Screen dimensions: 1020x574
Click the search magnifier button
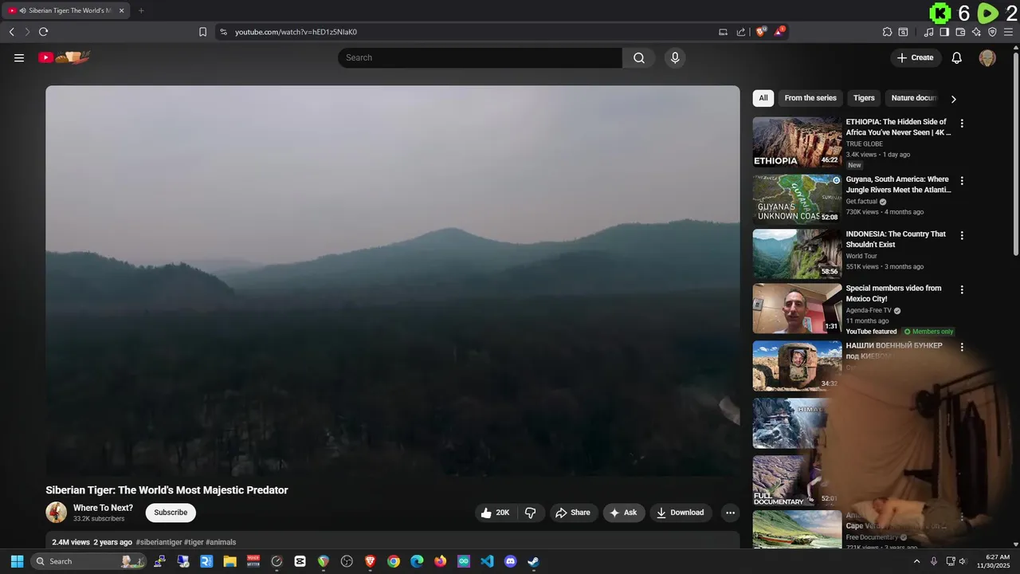[x=639, y=57]
